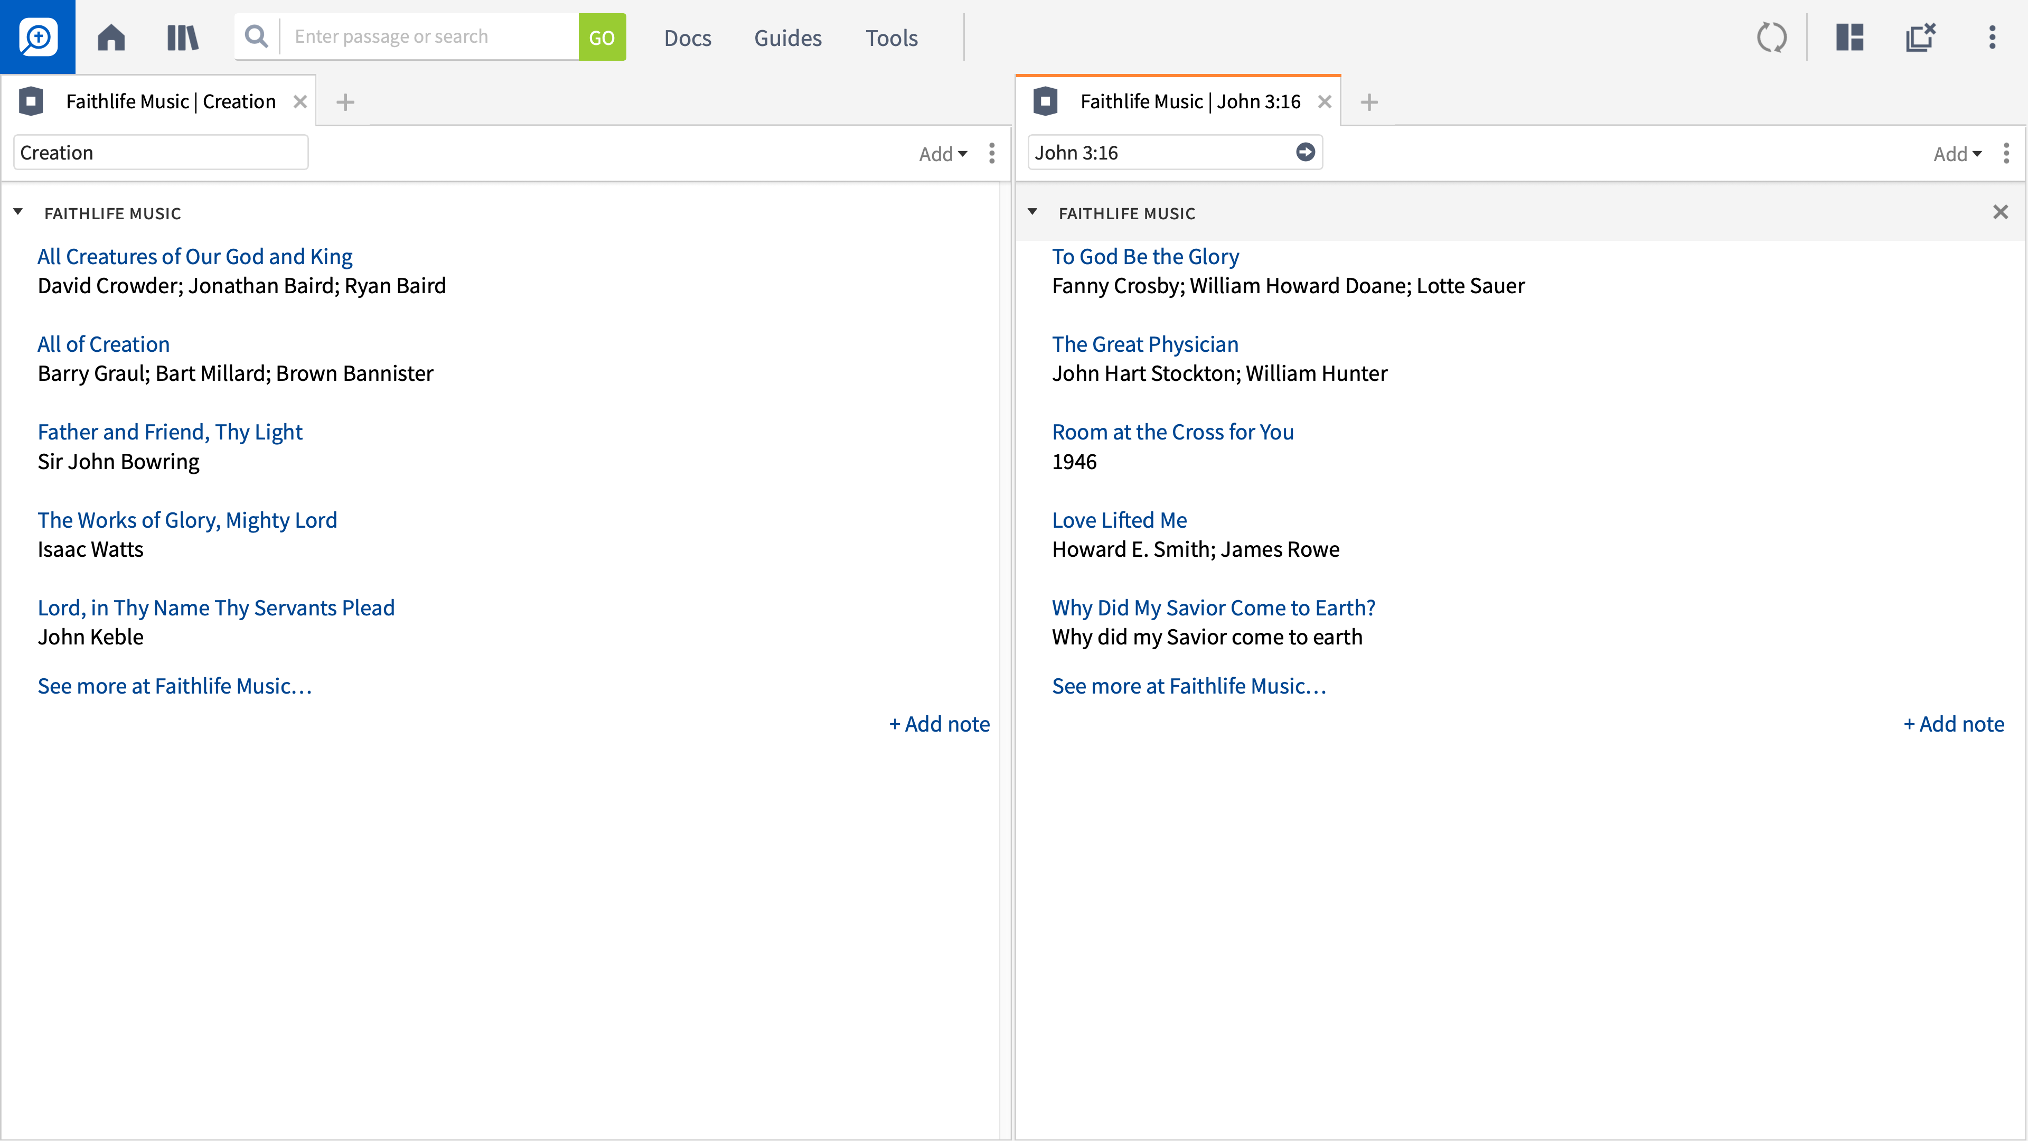Click the FAITHLIFE MUSIC heading in left panel
The width and height of the screenshot is (2028, 1141).
coord(112,213)
